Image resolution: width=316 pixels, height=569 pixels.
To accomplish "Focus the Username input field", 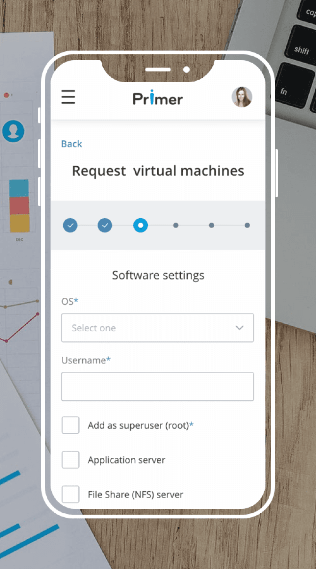I will (158, 387).
